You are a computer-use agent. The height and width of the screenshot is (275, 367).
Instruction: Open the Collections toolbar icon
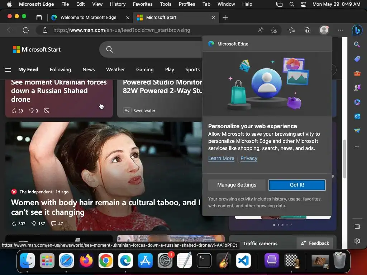(x=308, y=30)
